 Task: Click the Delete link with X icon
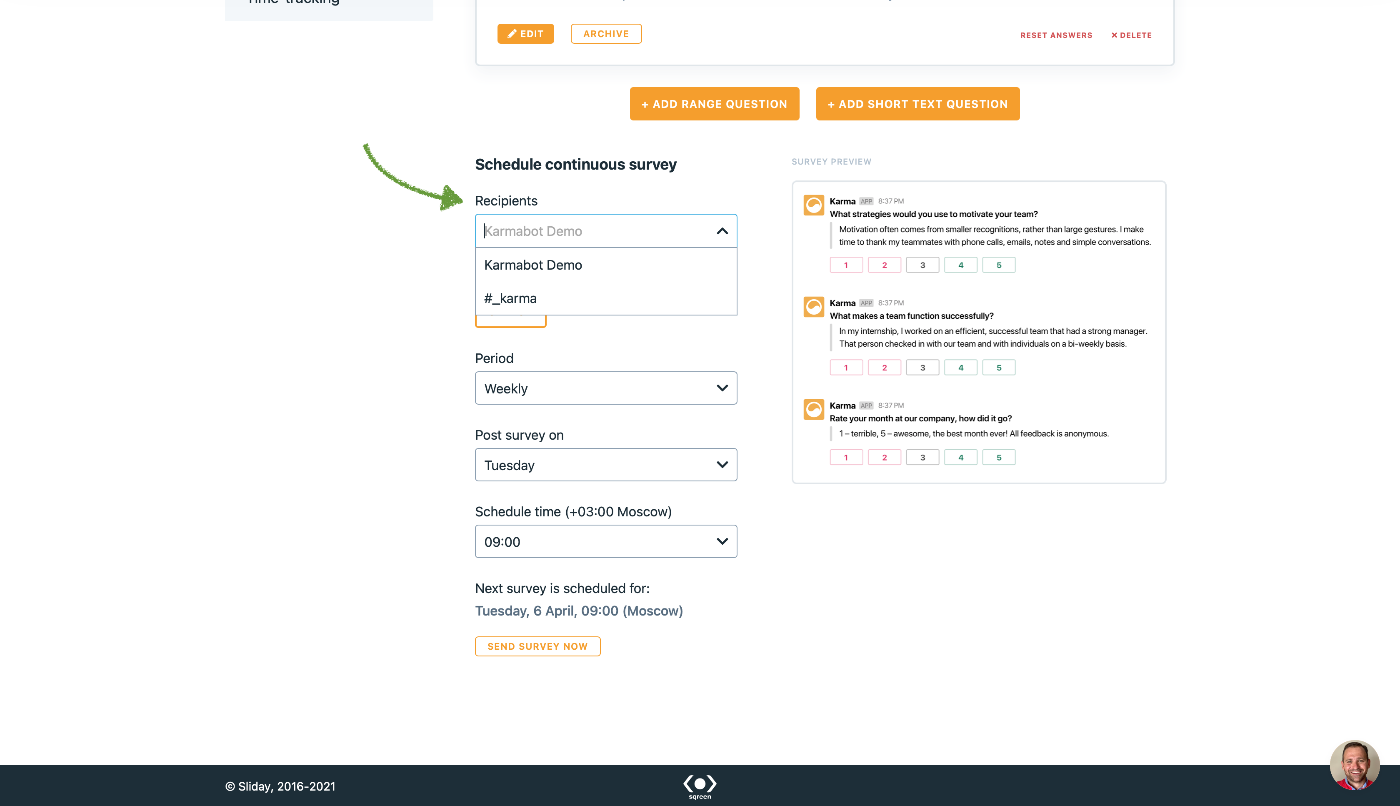point(1131,35)
